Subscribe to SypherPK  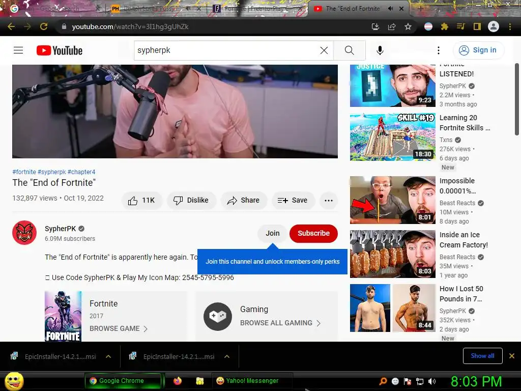(313, 233)
